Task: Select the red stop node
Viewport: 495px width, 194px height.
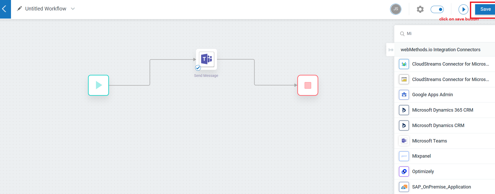Action: click(x=308, y=85)
